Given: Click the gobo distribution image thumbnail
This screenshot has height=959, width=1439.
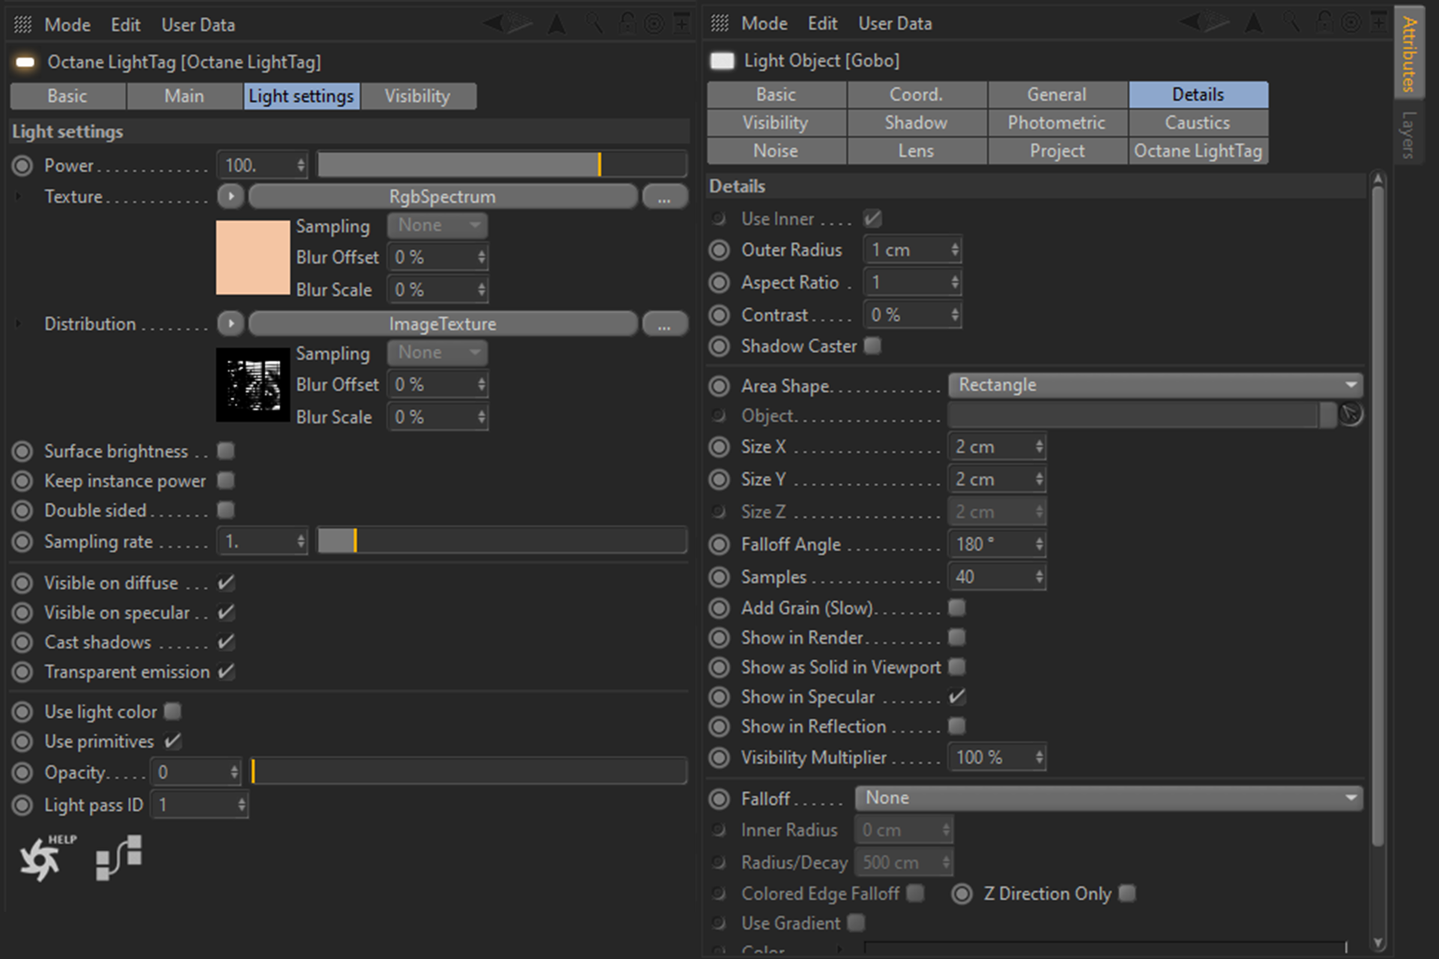Looking at the screenshot, I should point(253,385).
